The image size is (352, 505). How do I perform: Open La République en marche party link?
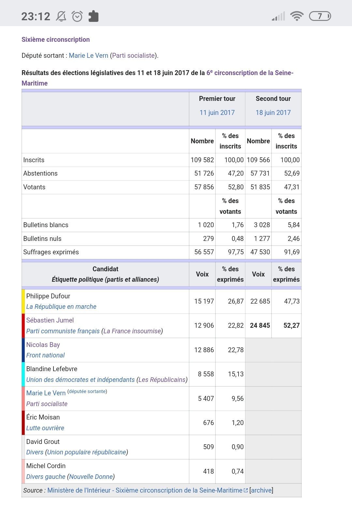tap(61, 307)
